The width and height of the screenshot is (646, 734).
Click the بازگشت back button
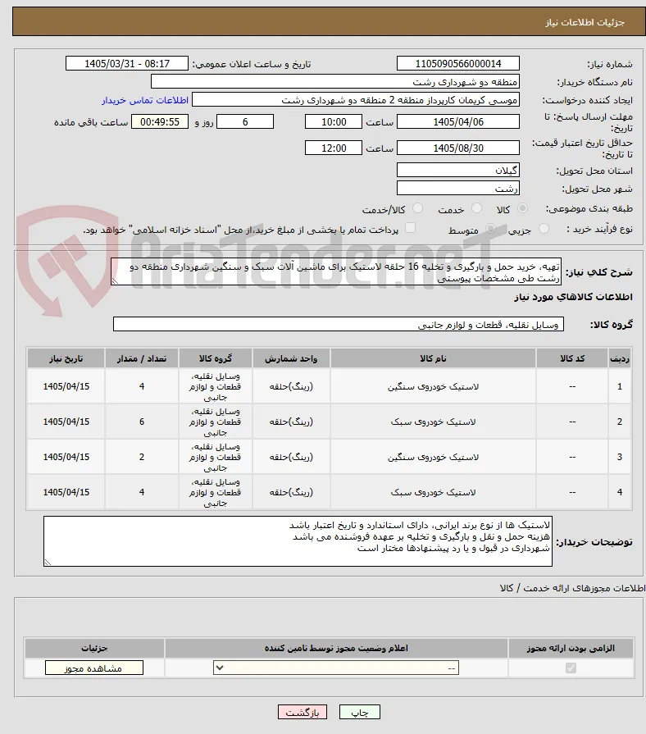(x=303, y=712)
